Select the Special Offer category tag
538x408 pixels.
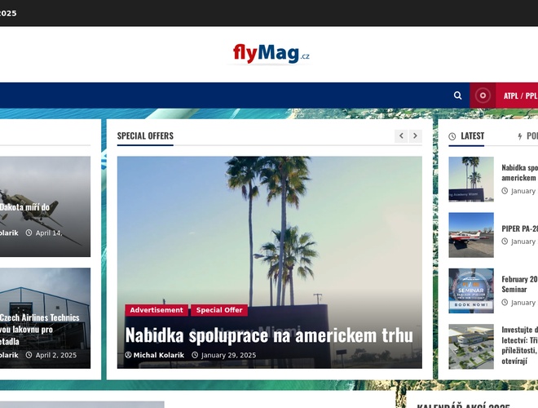click(219, 310)
